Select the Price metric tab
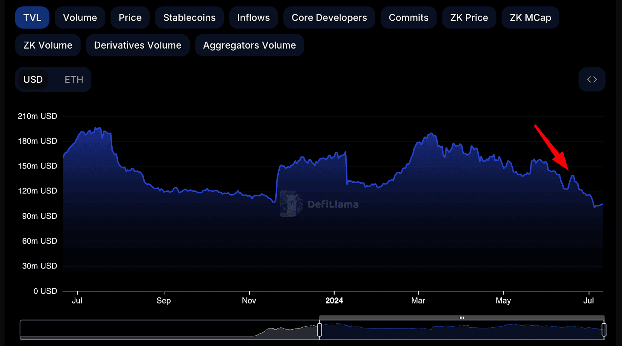622x346 pixels. (130, 18)
